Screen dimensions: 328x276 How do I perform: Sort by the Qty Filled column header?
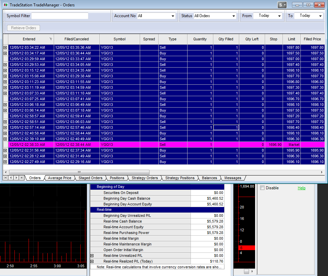226,39
